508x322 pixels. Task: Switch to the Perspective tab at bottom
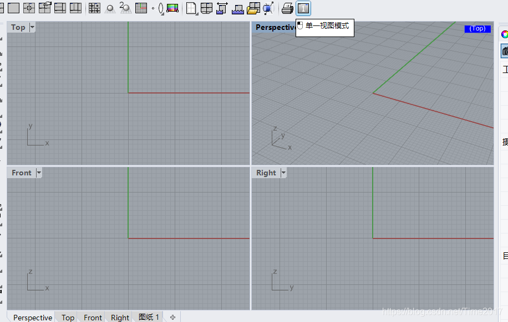pyautogui.click(x=33, y=318)
